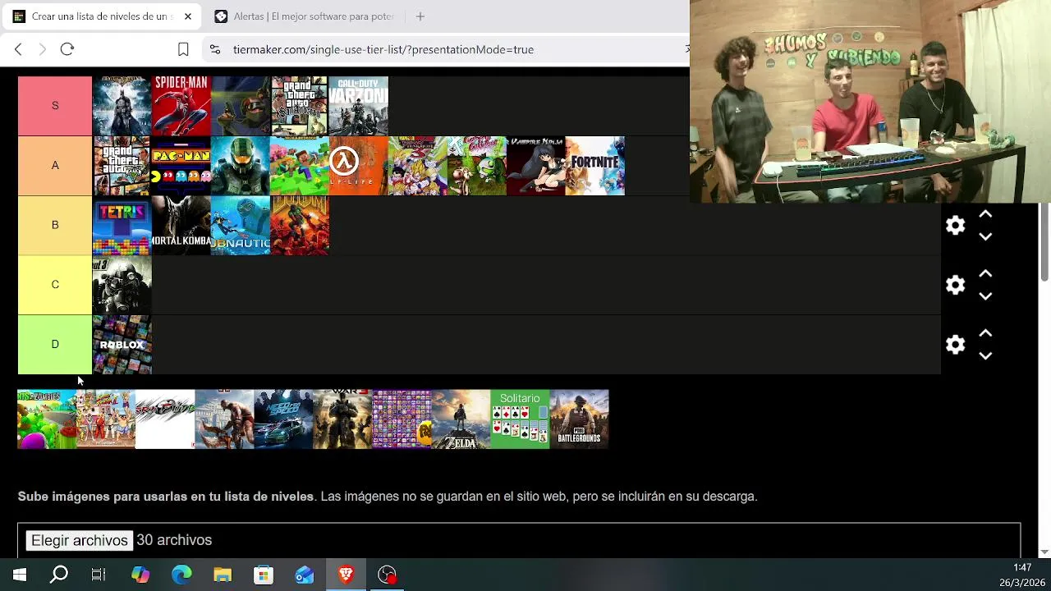The height and width of the screenshot is (591, 1051).
Task: Open settings gear for tier C row
Action: [955, 285]
